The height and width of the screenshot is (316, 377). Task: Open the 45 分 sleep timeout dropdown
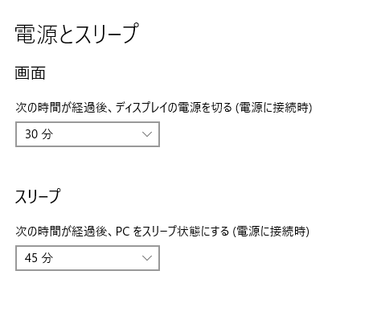pos(88,258)
